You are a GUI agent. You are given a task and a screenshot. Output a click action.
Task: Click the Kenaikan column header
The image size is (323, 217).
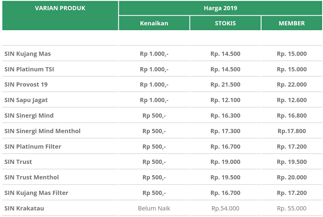coord(154,23)
